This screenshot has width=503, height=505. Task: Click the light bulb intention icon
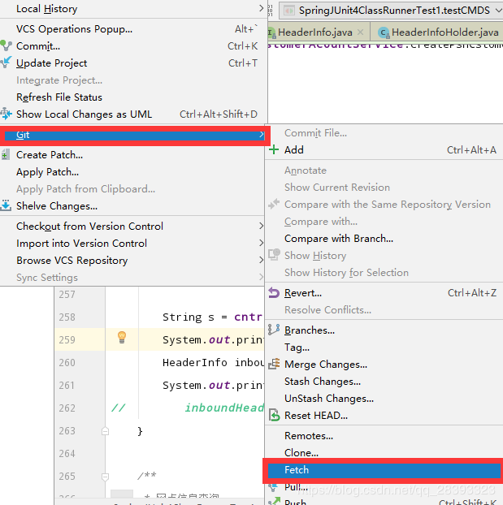pyautogui.click(x=122, y=337)
